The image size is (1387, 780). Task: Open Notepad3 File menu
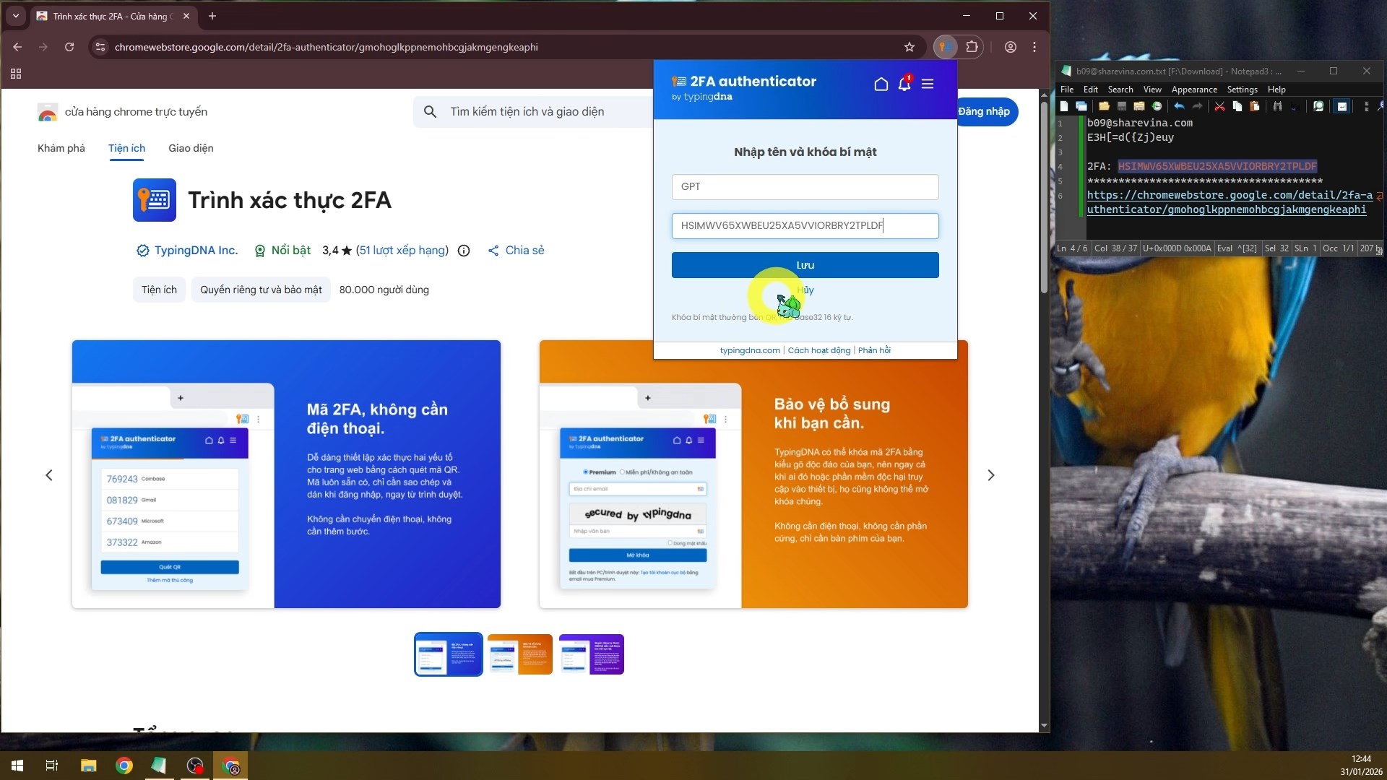pos(1067,90)
